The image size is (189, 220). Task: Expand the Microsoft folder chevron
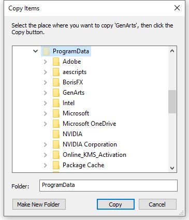(46, 113)
